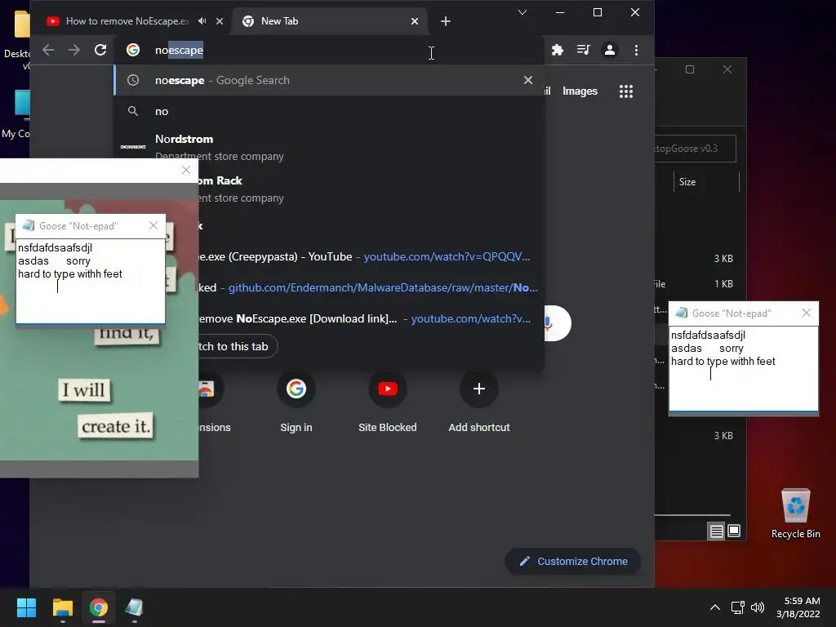Click Customize Chrome button
Viewport: 836px width, 627px height.
[574, 561]
